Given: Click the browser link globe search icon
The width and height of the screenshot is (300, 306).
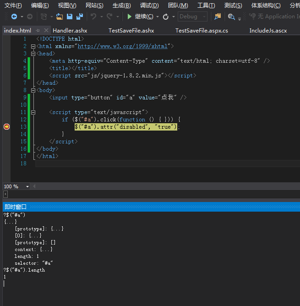Looking at the screenshot, I should 231,17.
